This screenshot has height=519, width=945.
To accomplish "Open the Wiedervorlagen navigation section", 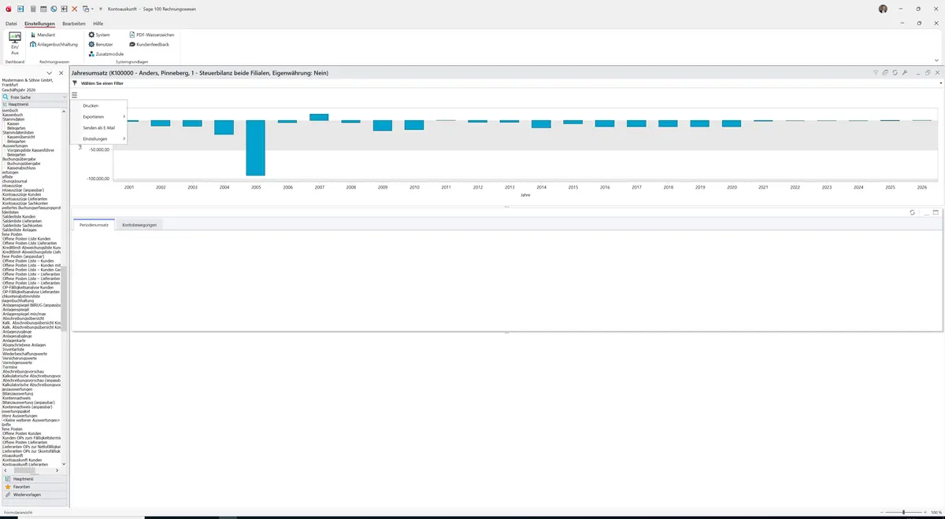I will point(34,495).
